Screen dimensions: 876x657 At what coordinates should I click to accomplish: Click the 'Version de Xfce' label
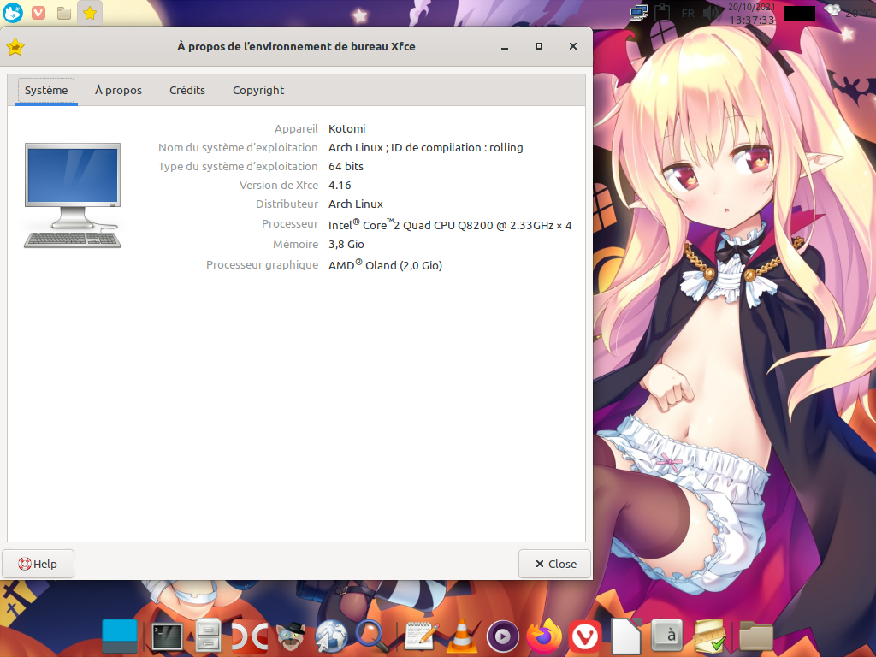pyautogui.click(x=279, y=186)
